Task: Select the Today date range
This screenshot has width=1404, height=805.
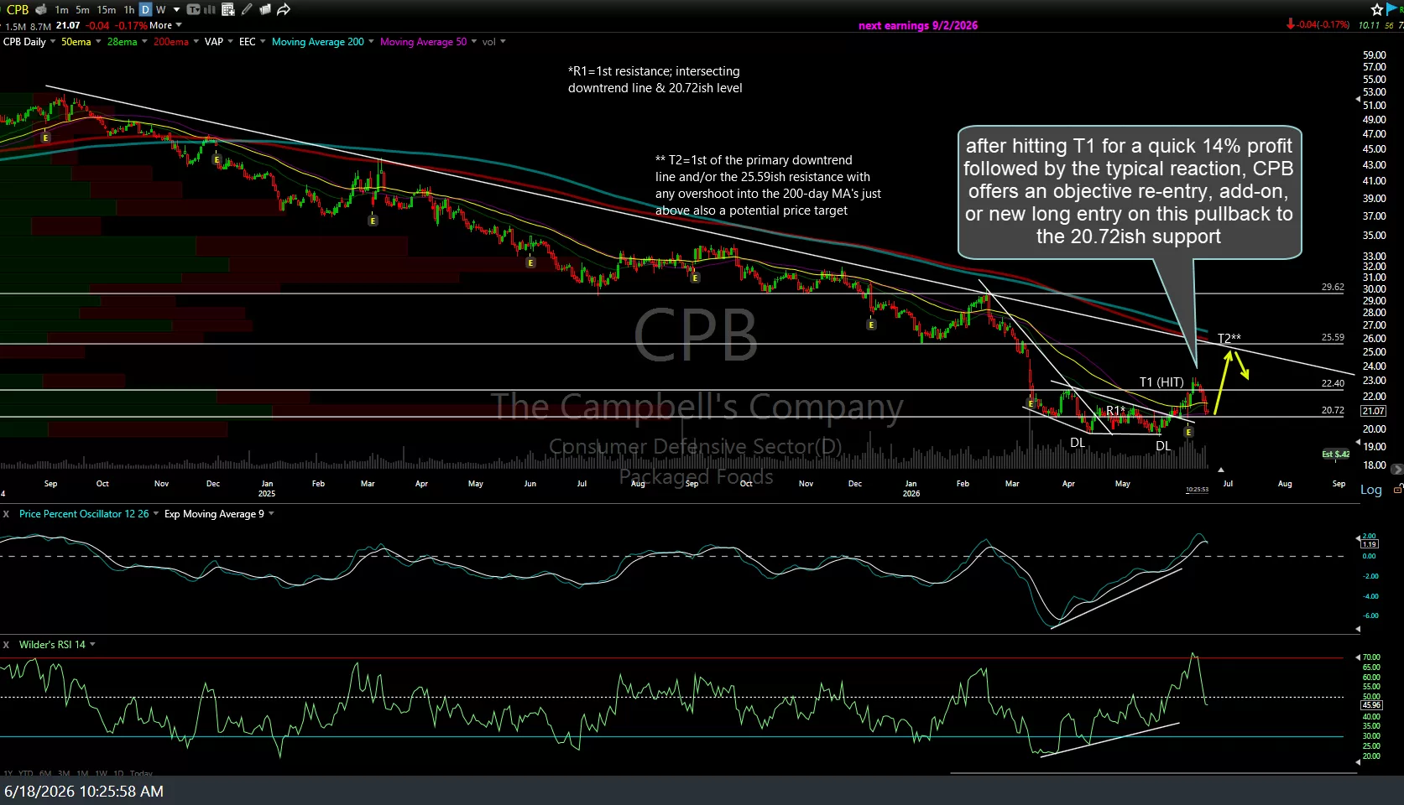Action: [141, 773]
